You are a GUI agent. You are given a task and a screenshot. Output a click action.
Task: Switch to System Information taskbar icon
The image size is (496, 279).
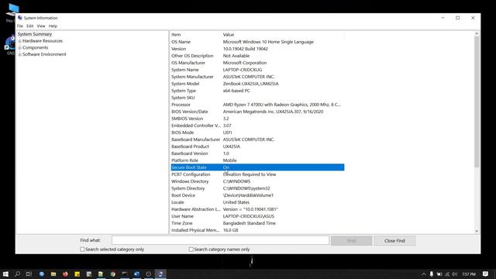pyautogui.click(x=160, y=274)
